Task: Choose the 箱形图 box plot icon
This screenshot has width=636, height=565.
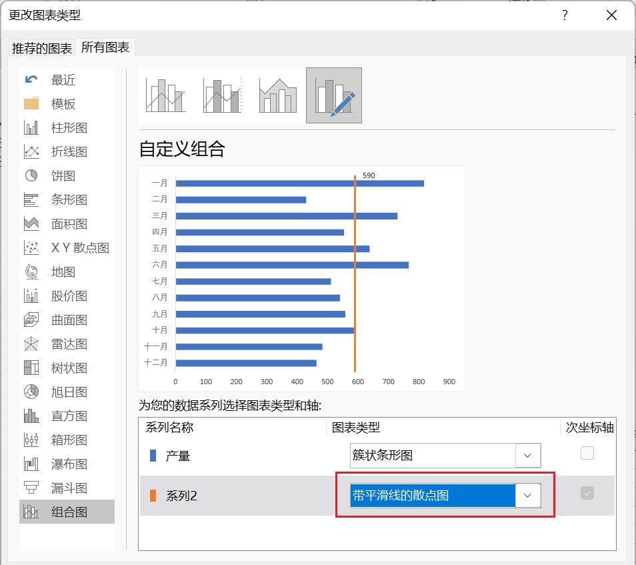Action: [31, 440]
